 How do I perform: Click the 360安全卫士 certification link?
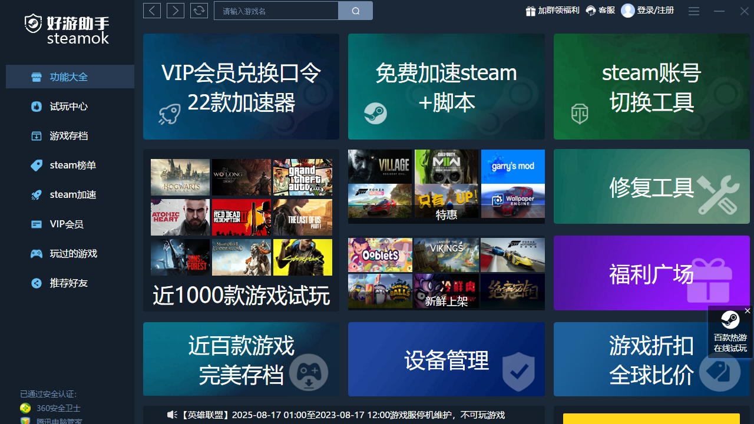58,408
